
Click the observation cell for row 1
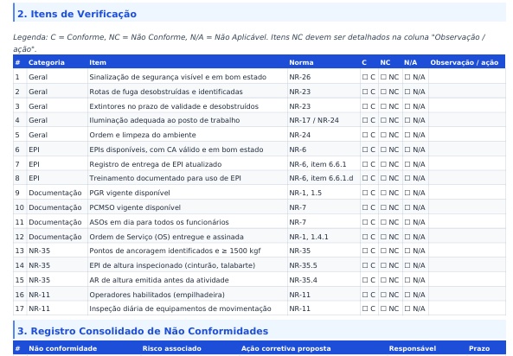coord(467,77)
